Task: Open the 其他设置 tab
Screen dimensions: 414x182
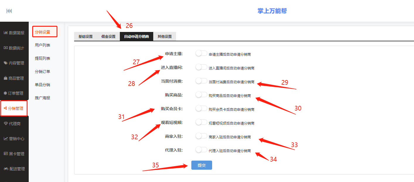Action: tap(164, 37)
